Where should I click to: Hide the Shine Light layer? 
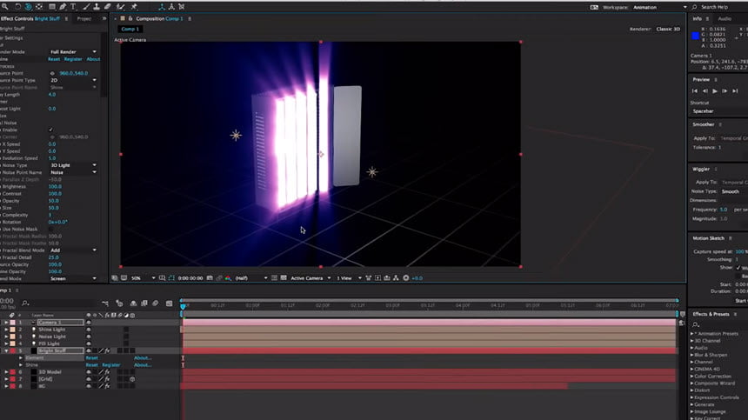coord(88,330)
